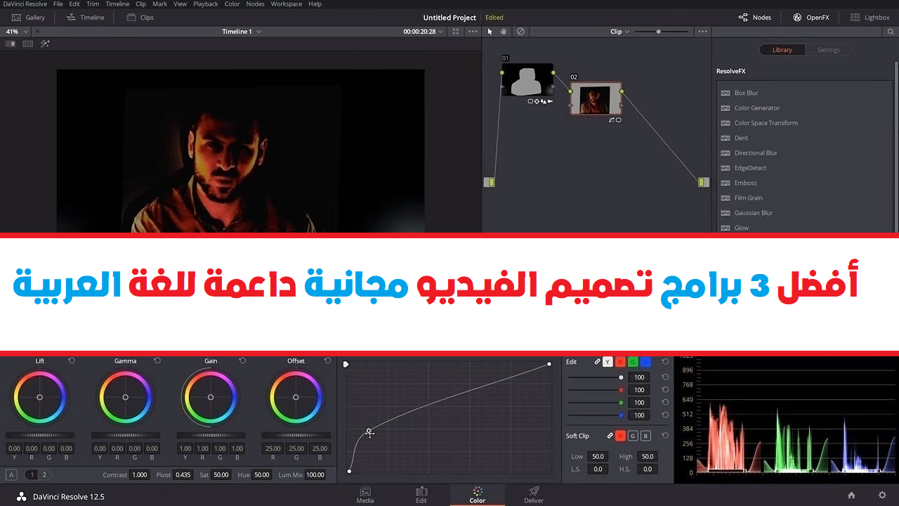The height and width of the screenshot is (506, 899).
Task: Toggle the Edit channel link icon
Action: coord(598,362)
